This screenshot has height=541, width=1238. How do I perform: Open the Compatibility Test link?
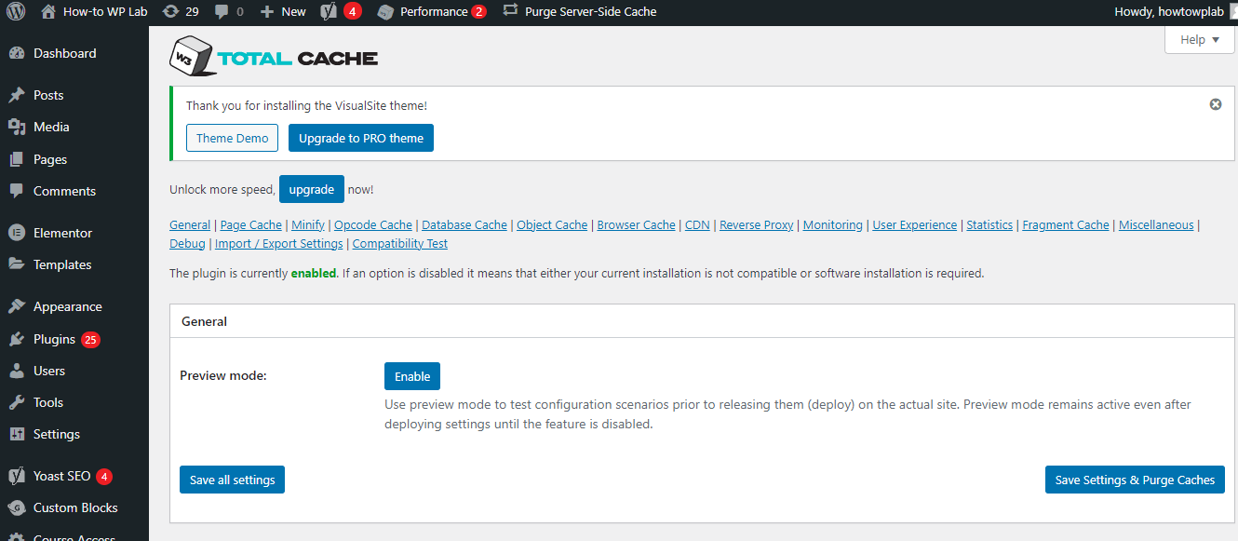pos(400,243)
